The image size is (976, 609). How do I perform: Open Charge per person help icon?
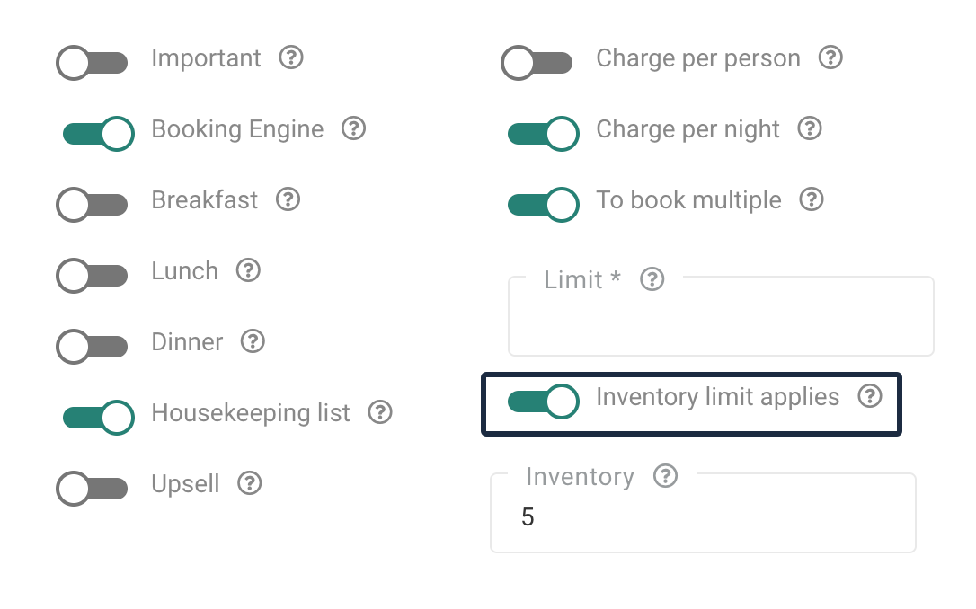(830, 58)
